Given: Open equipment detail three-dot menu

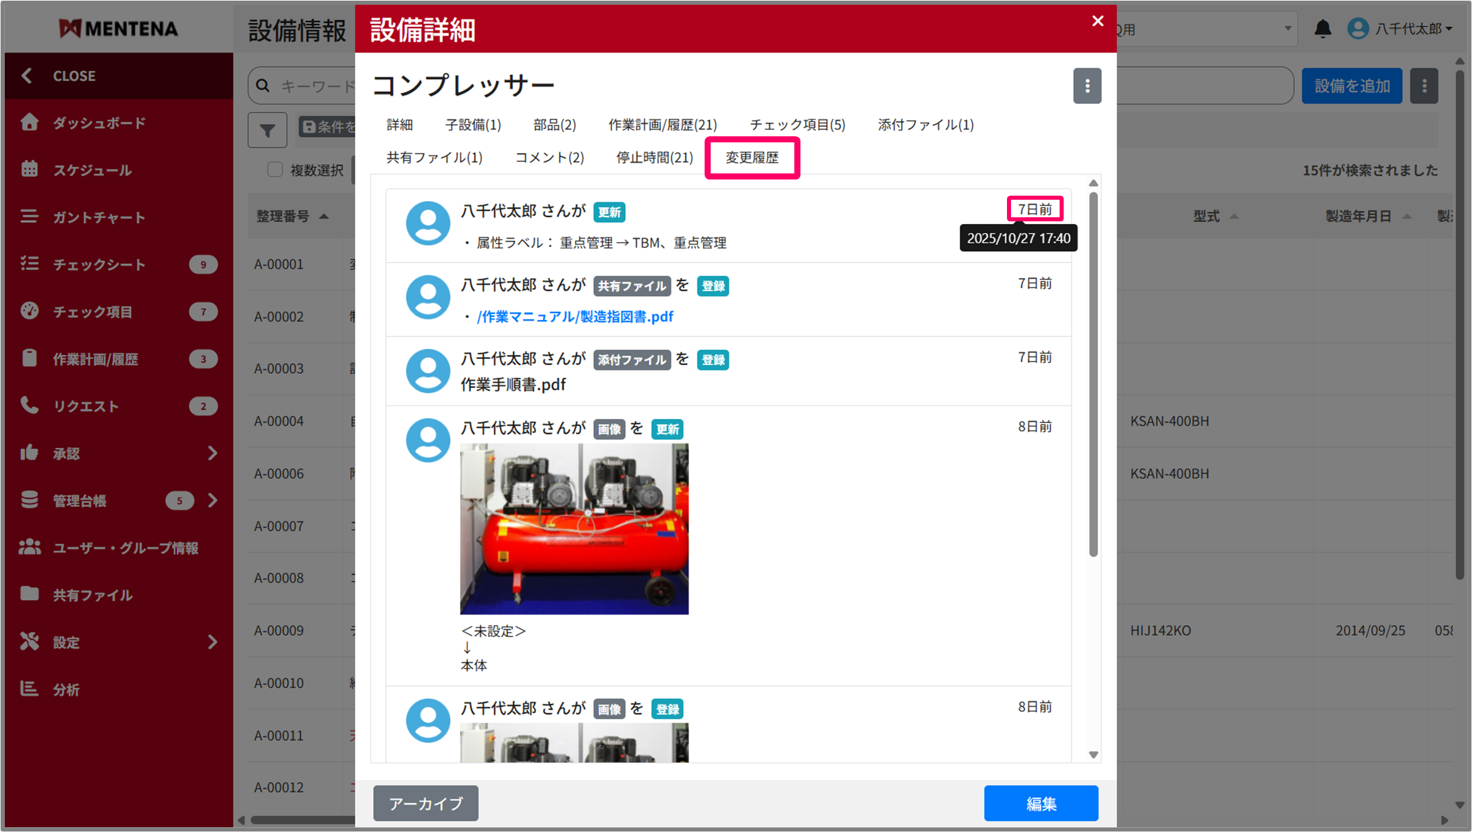Looking at the screenshot, I should click(1087, 86).
